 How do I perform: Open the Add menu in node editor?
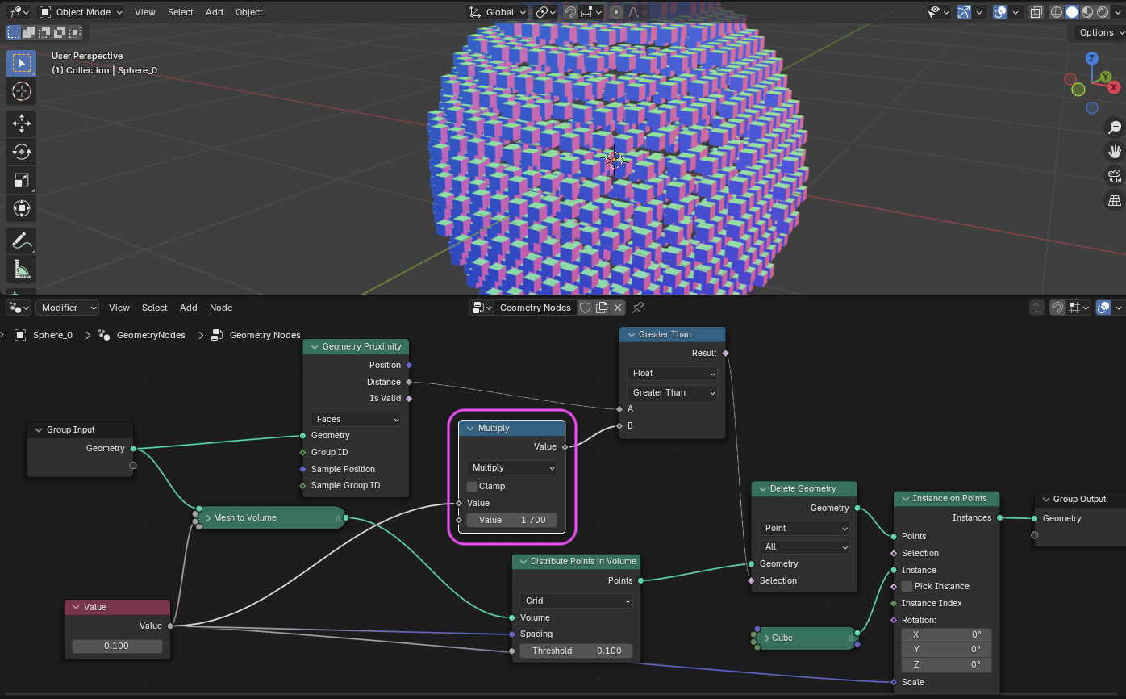pos(188,308)
